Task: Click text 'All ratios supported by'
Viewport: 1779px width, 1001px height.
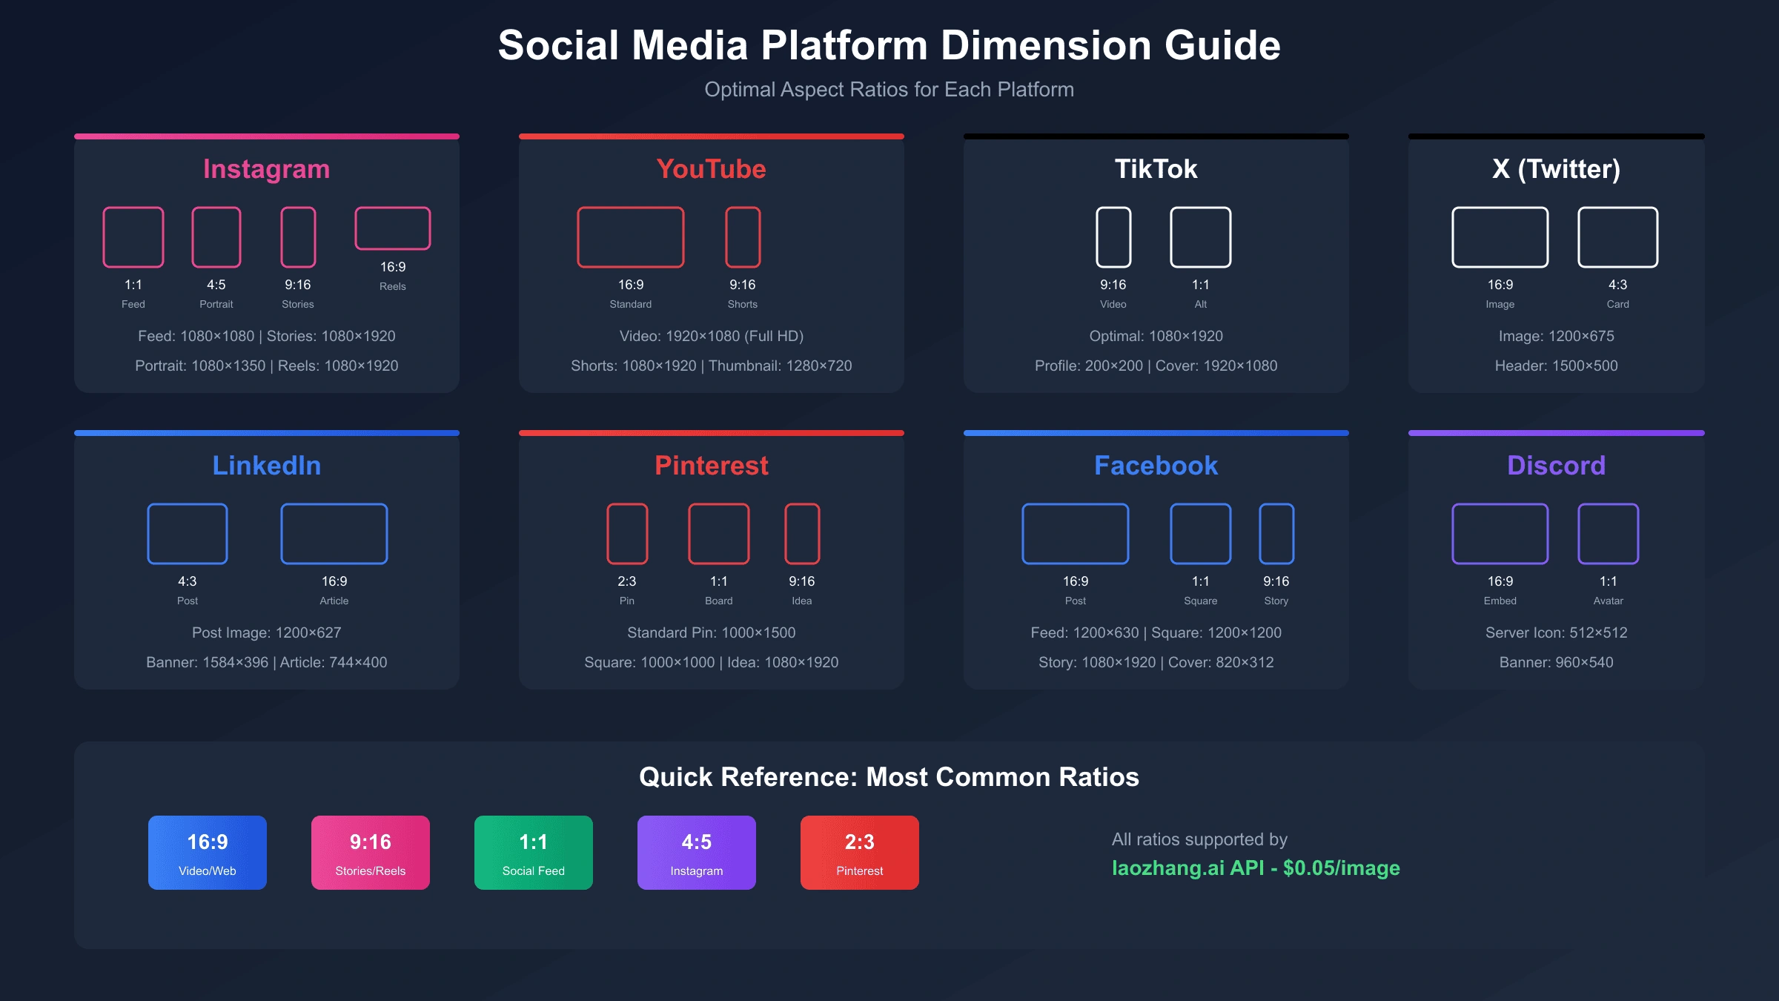Action: tap(1199, 839)
